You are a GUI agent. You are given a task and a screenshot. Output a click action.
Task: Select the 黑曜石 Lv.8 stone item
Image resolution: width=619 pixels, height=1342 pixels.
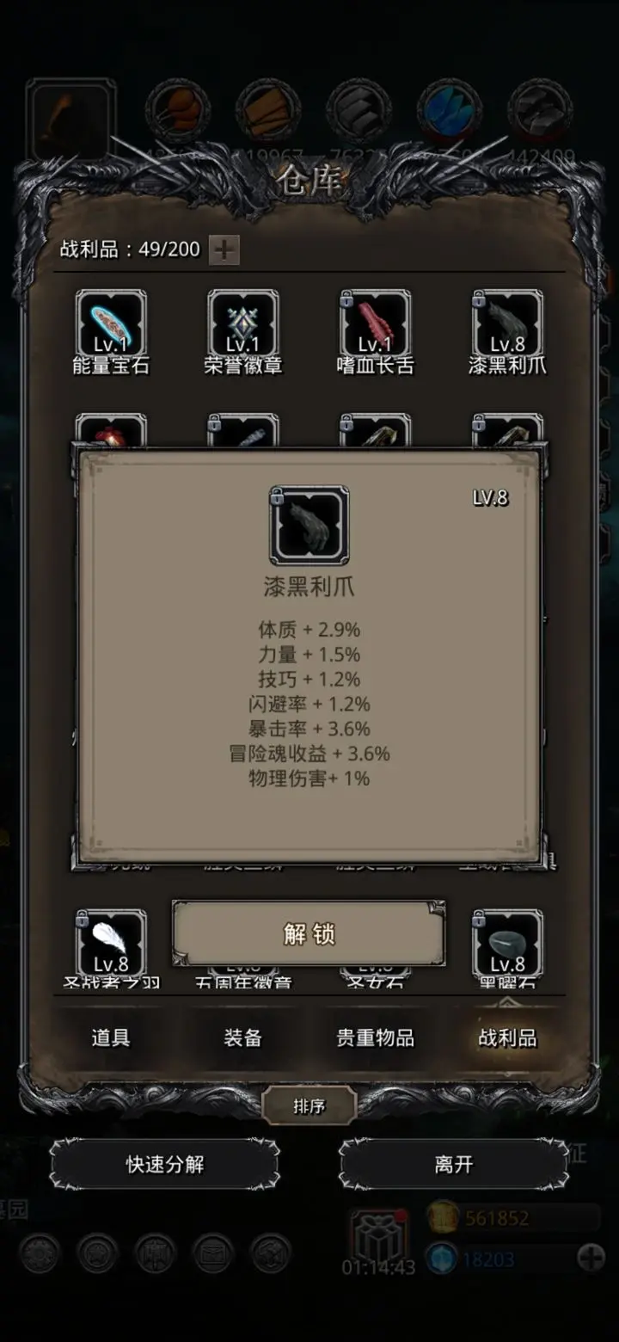[x=507, y=944]
